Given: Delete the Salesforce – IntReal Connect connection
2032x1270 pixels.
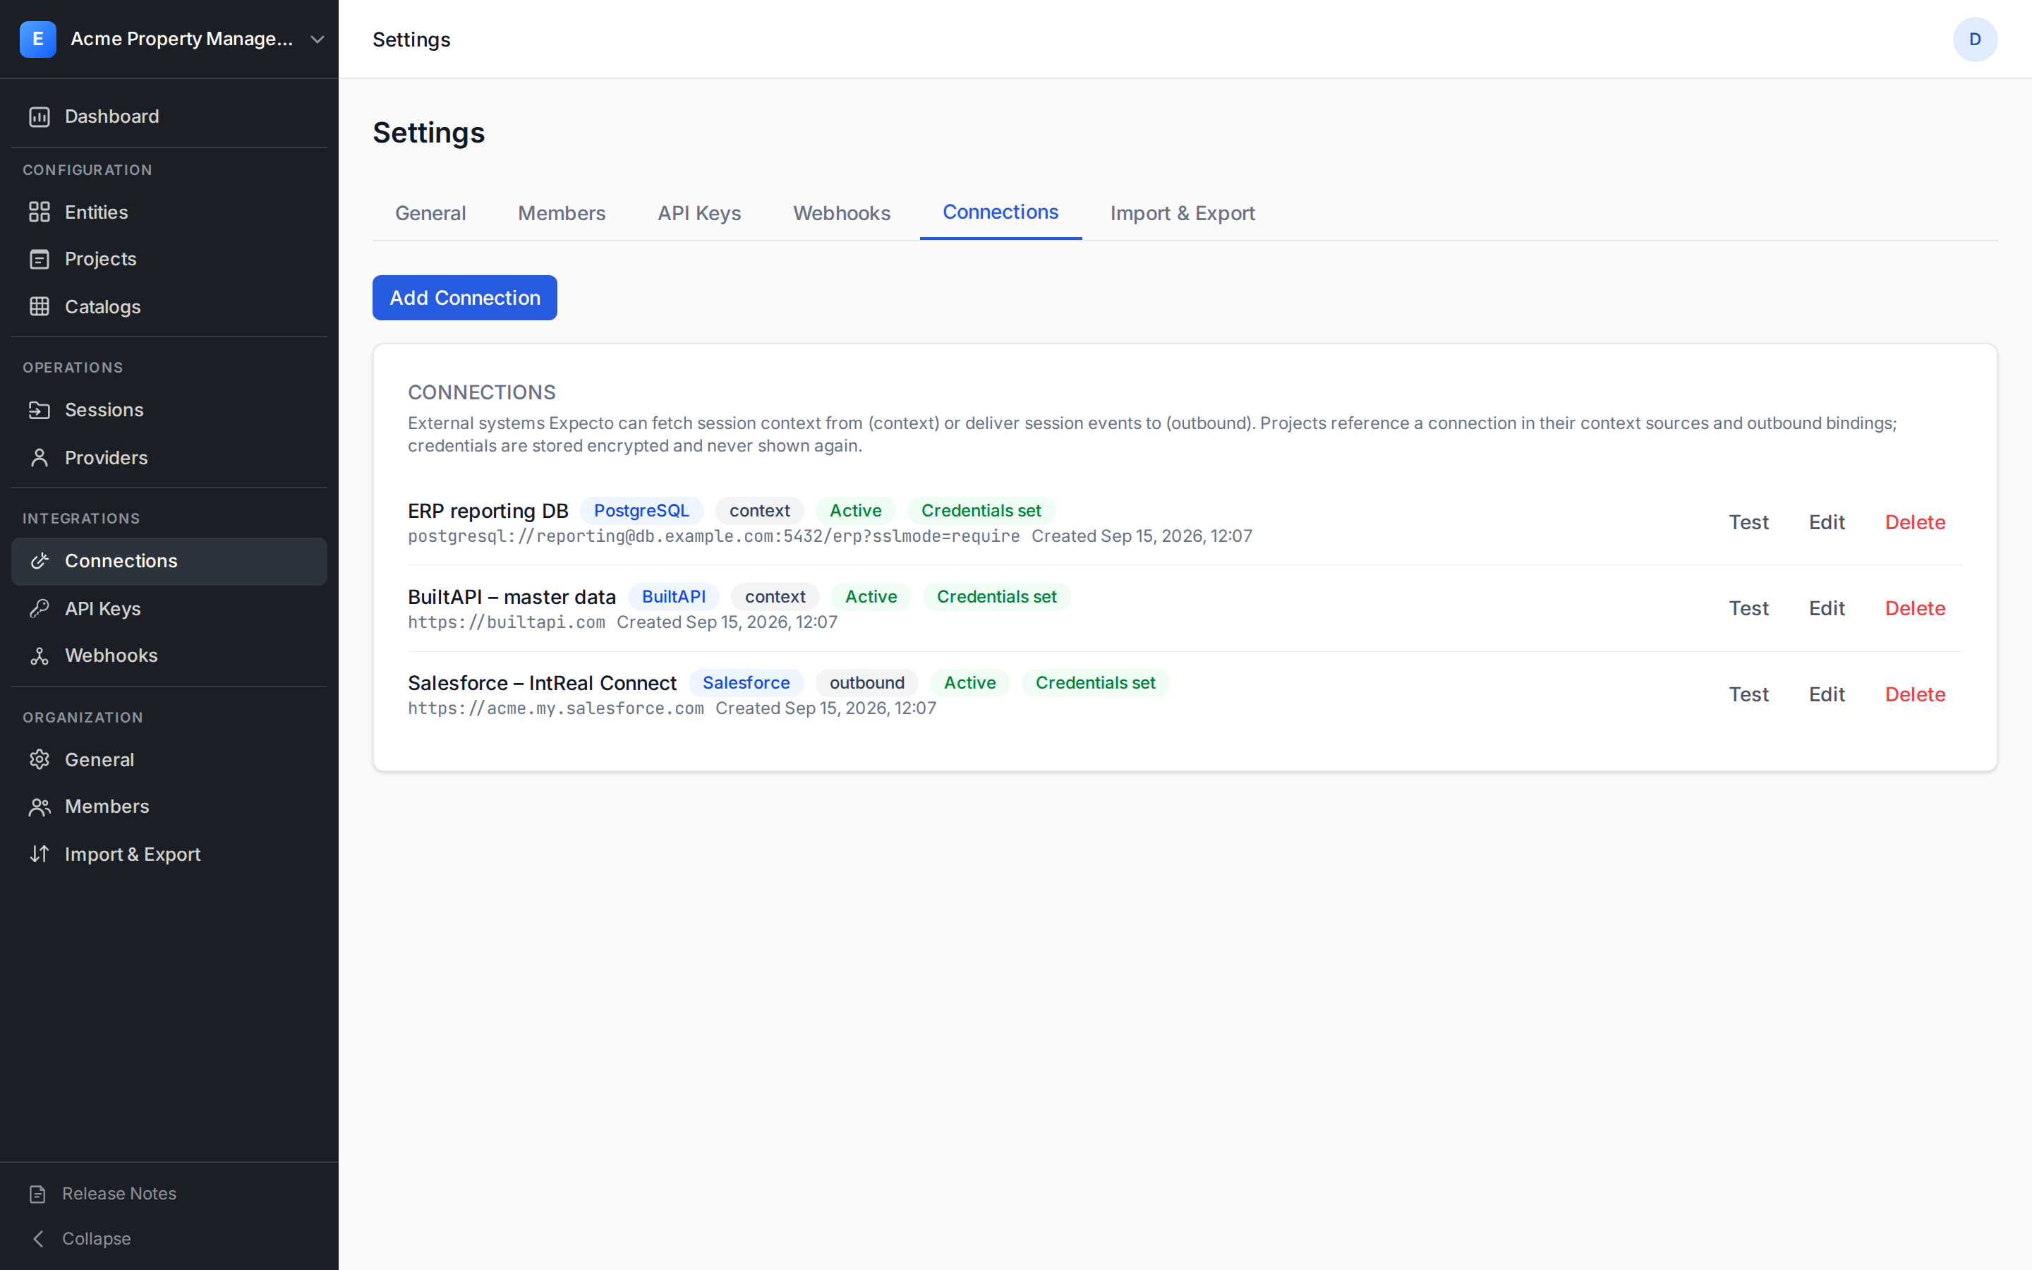Looking at the screenshot, I should pyautogui.click(x=1914, y=695).
